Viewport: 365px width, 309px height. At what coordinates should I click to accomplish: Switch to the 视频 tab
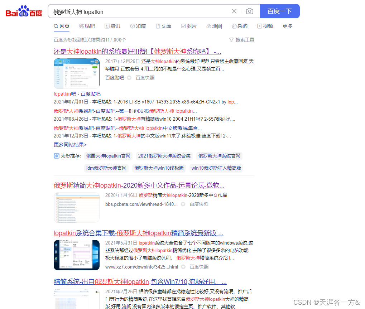[265, 26]
